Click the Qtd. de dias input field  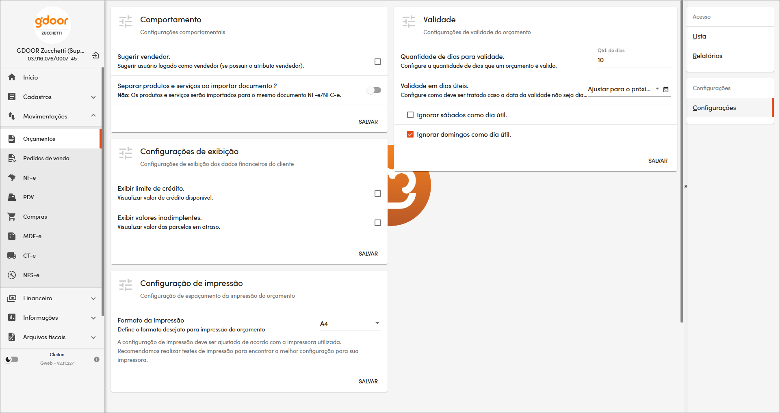click(634, 60)
